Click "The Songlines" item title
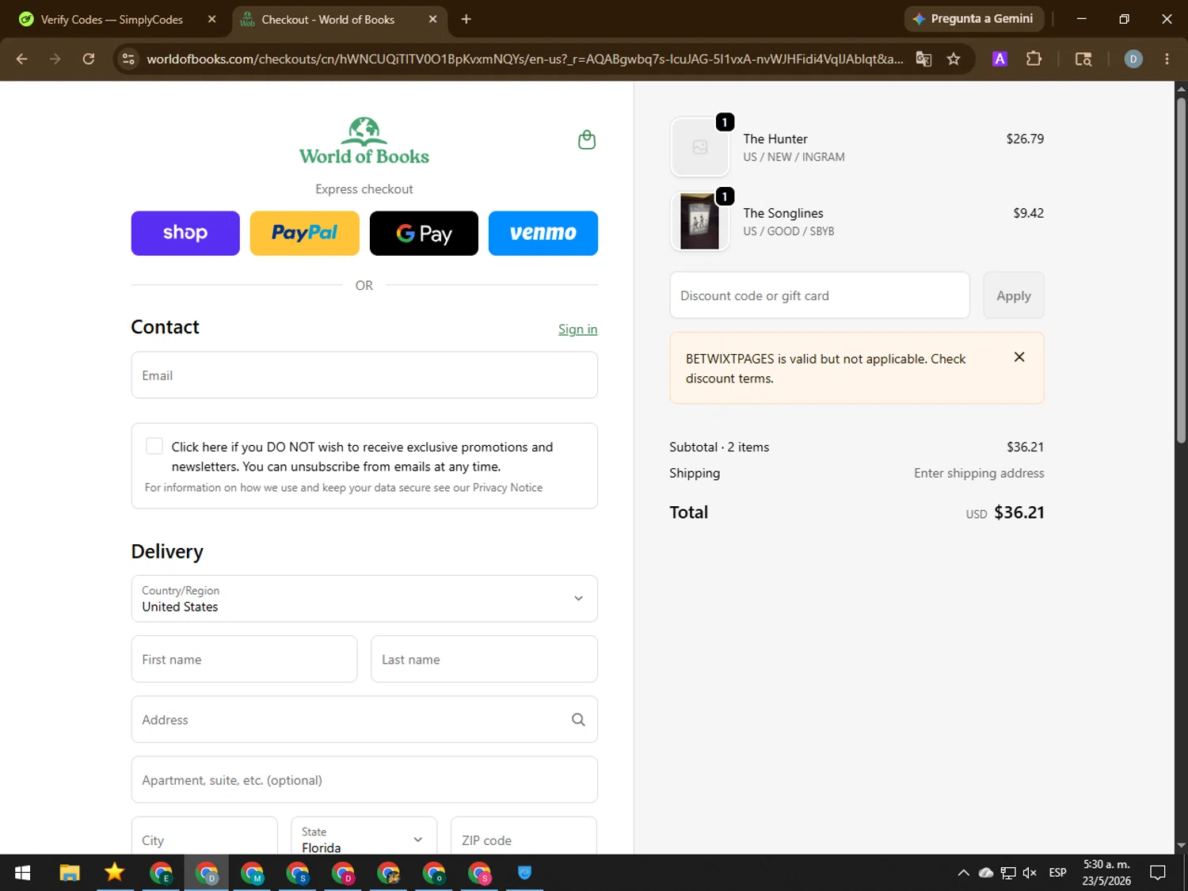The height and width of the screenshot is (891, 1188). click(783, 213)
